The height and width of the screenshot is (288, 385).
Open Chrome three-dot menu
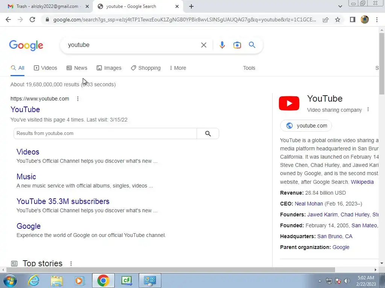point(377,19)
